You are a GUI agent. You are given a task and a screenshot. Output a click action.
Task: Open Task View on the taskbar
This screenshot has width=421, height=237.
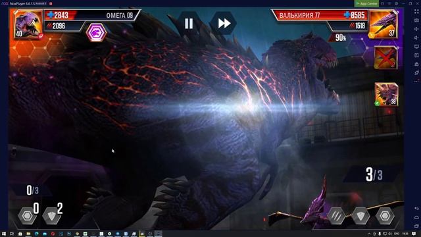[12, 234]
